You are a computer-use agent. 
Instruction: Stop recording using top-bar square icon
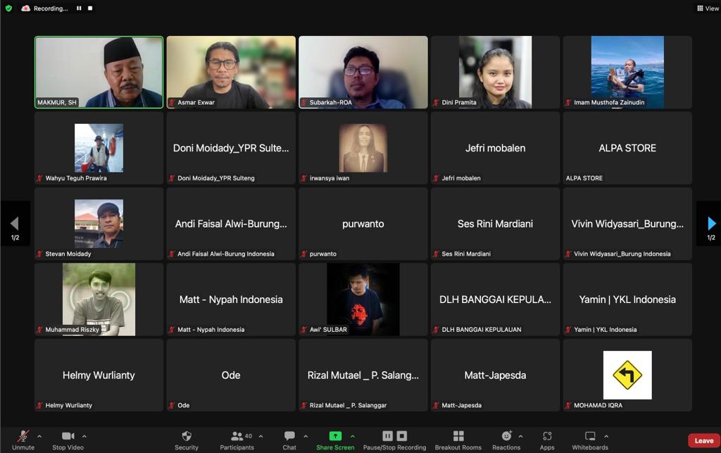point(90,8)
